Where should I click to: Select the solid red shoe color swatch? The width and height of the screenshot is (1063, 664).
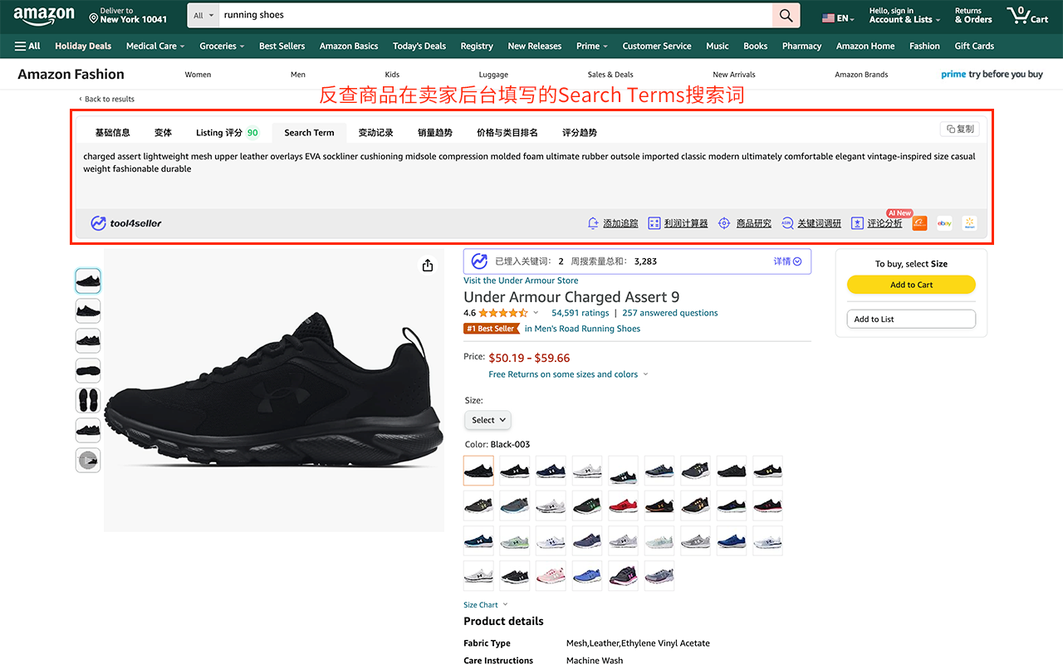623,505
